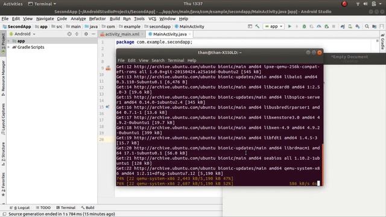Screen dimensions: 386x217
Task: Click the Make Project hammer icon
Action: click(258, 27)
